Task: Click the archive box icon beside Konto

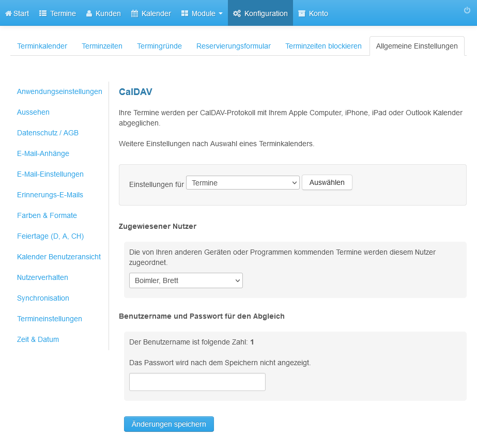Action: 302,13
